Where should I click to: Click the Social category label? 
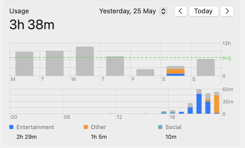tap(173, 127)
